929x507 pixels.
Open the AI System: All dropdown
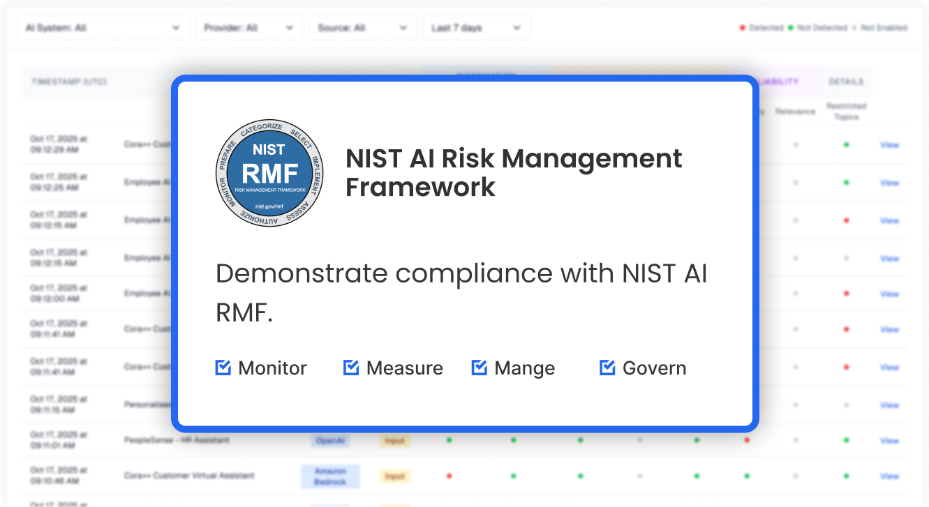103,28
